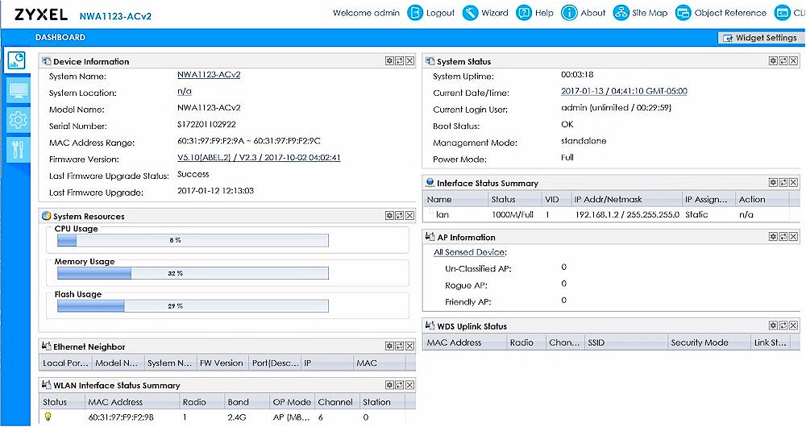Select WLAN MAC address 60:31:97:F9:F2:9B cell
Viewport: 806px width, 427px height.
[x=121, y=417]
